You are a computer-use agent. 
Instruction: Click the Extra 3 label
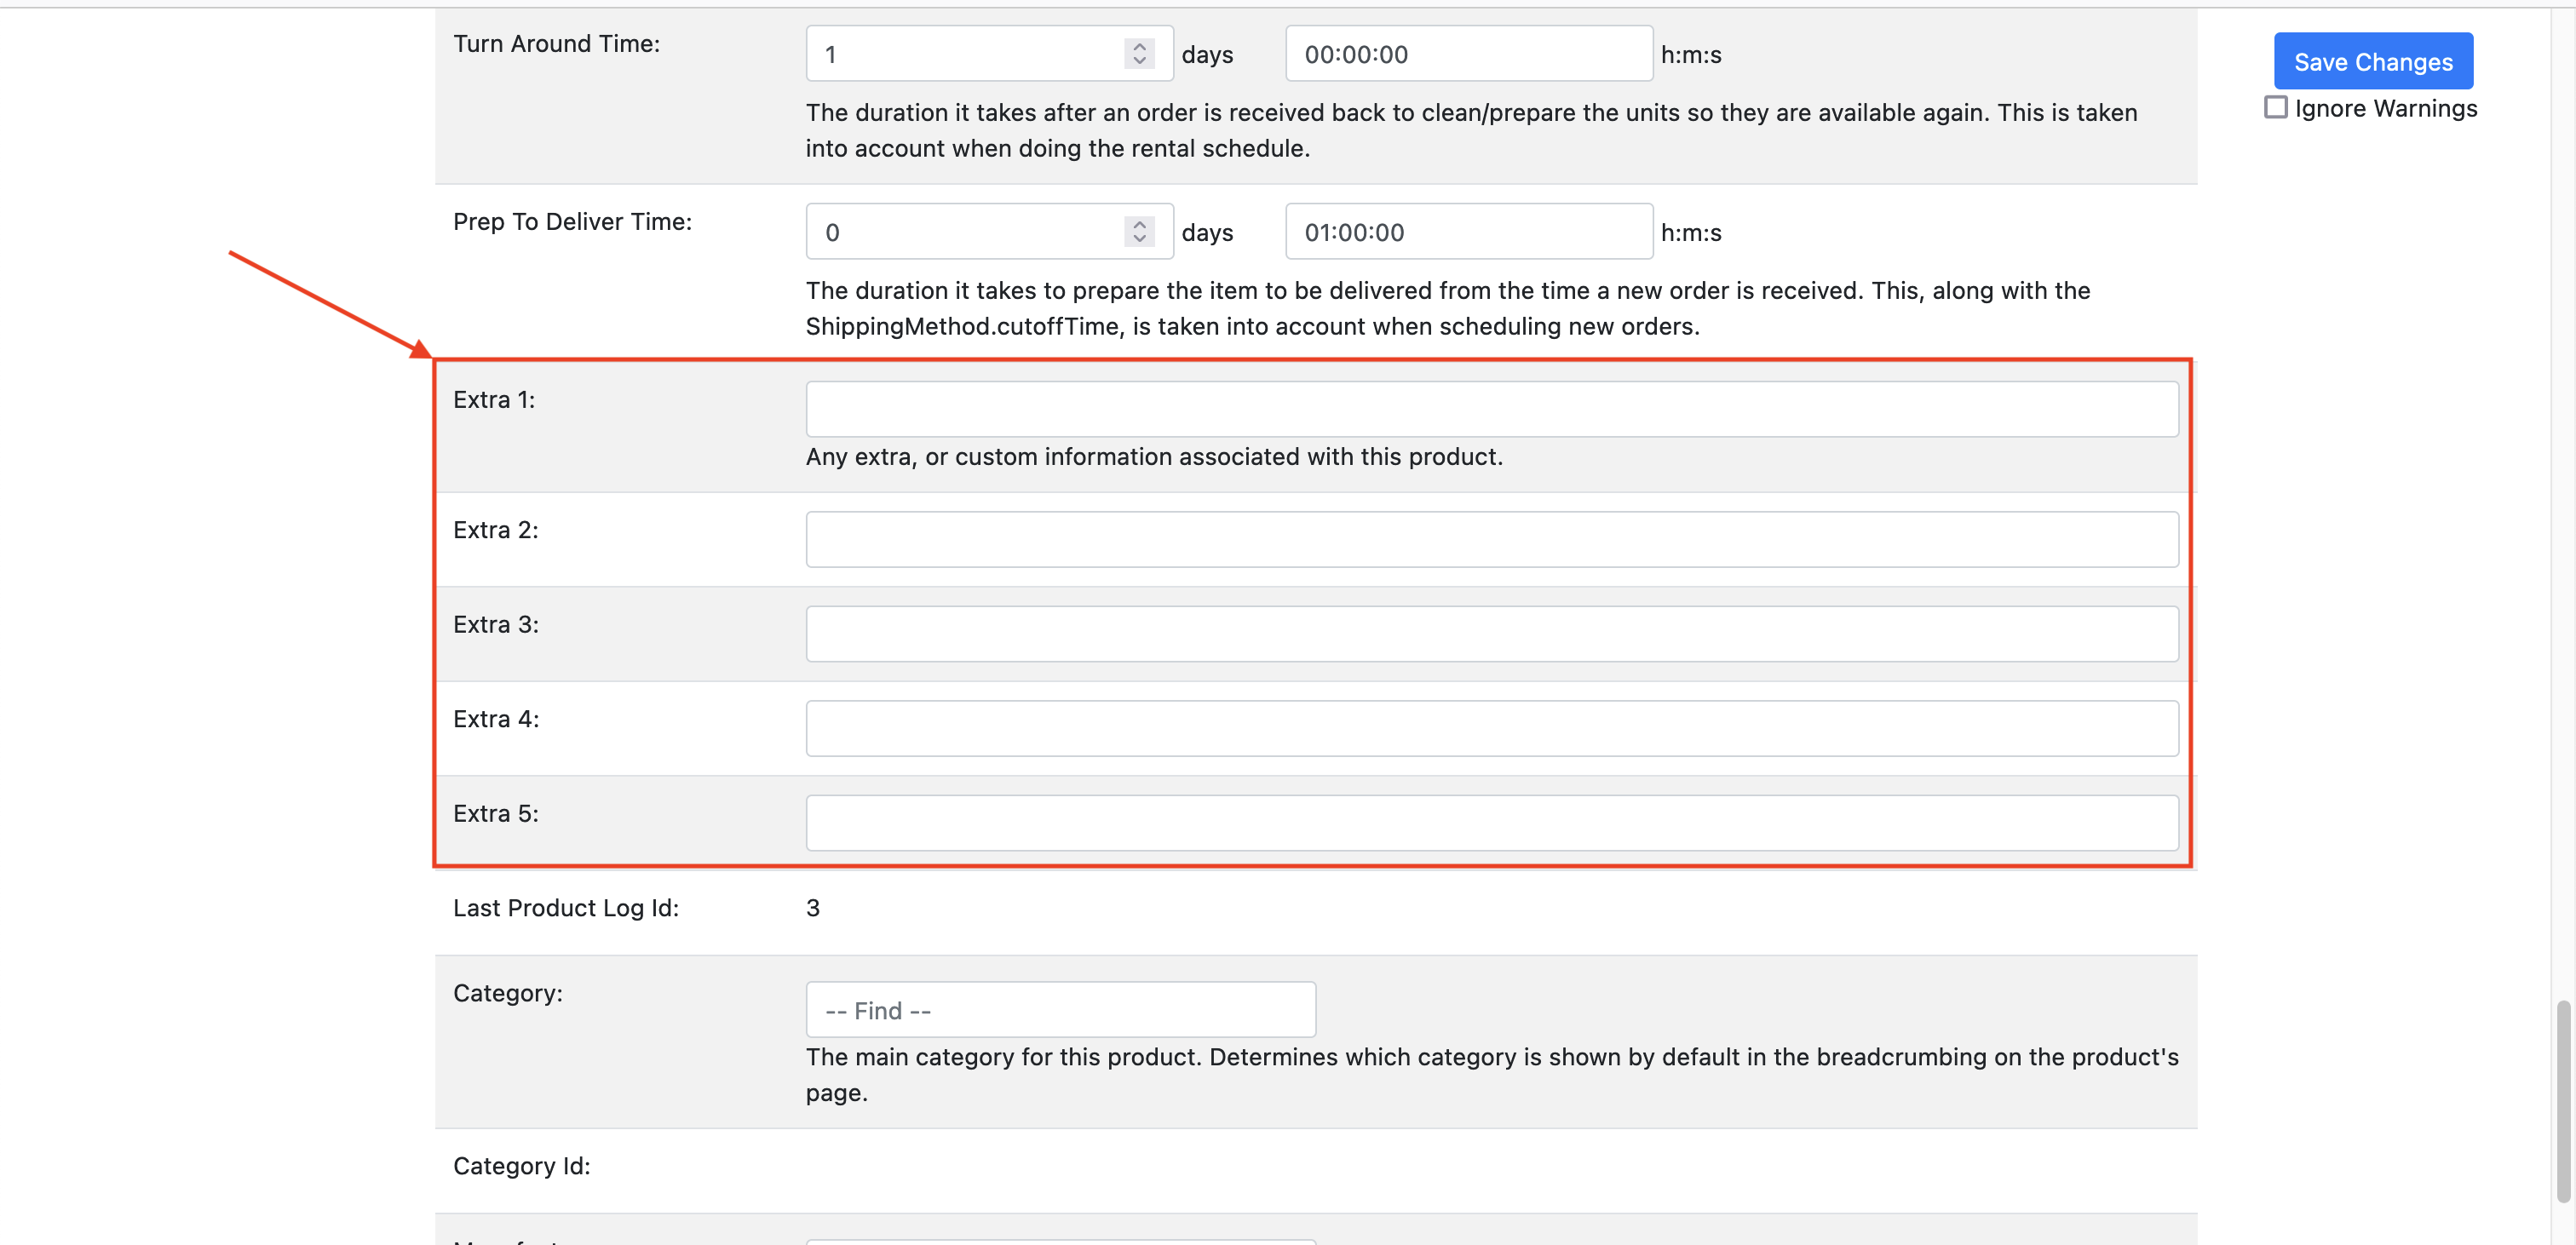pyautogui.click(x=496, y=625)
